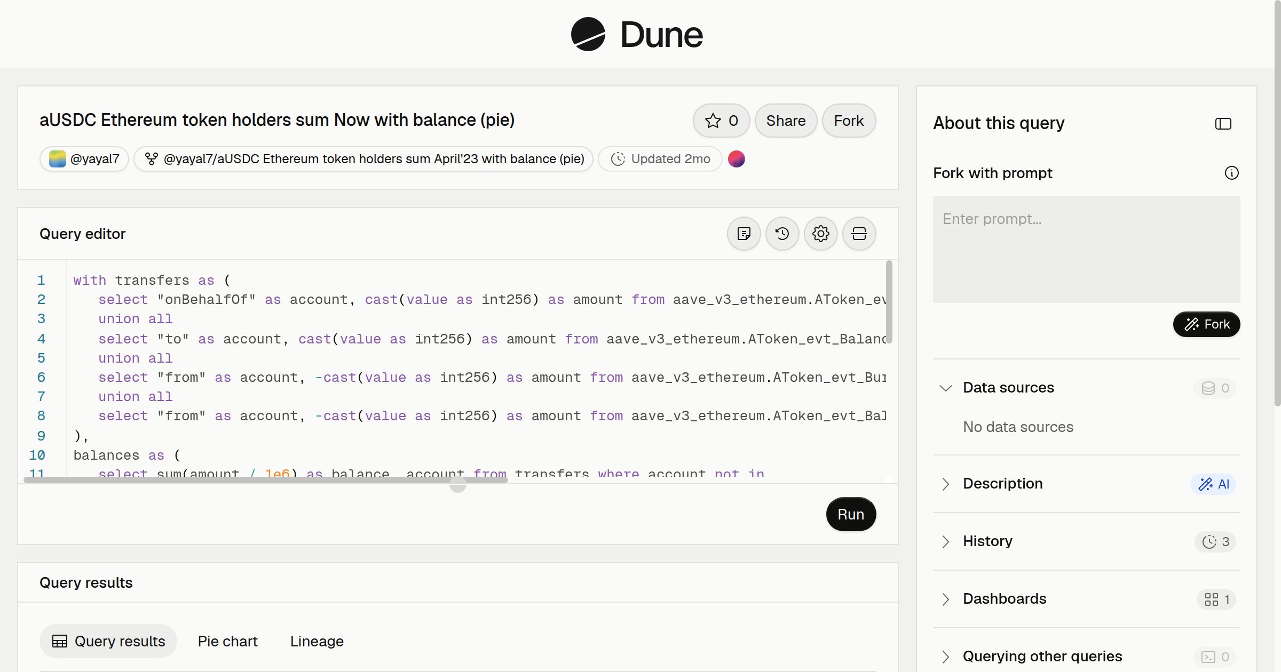Click the black Fork with prompt button
1281x672 pixels.
click(1206, 324)
